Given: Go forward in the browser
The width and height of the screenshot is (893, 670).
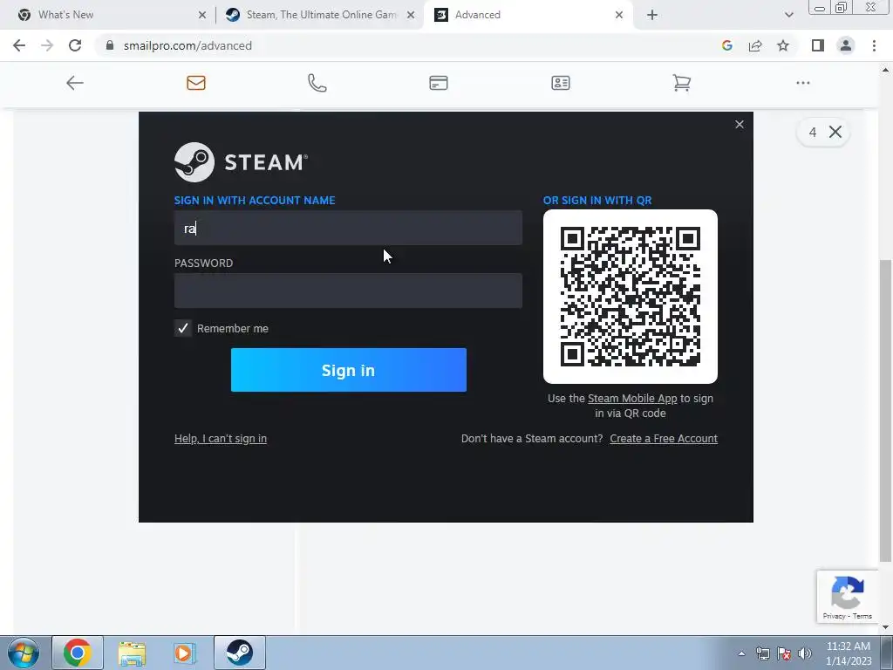Looking at the screenshot, I should 47,45.
